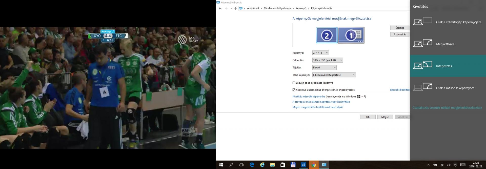Click the computer icon in address bar
This screenshot has width=486, height=169.
coord(241,8)
